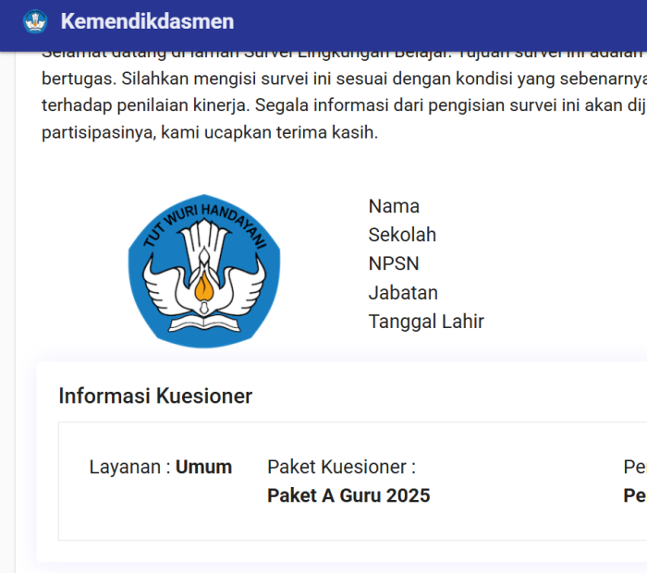The height and width of the screenshot is (573, 647).
Task: Select the 'Tanggal Lahir' label text
Action: click(x=426, y=322)
